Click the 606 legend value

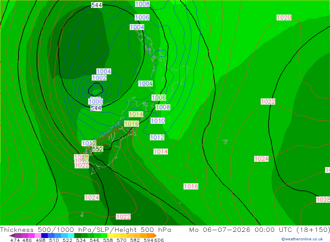(x=159, y=240)
